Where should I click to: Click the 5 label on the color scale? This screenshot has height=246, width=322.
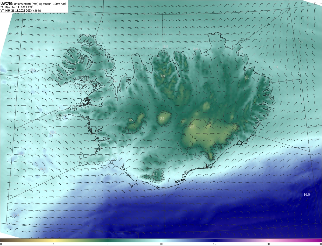point(107,244)
